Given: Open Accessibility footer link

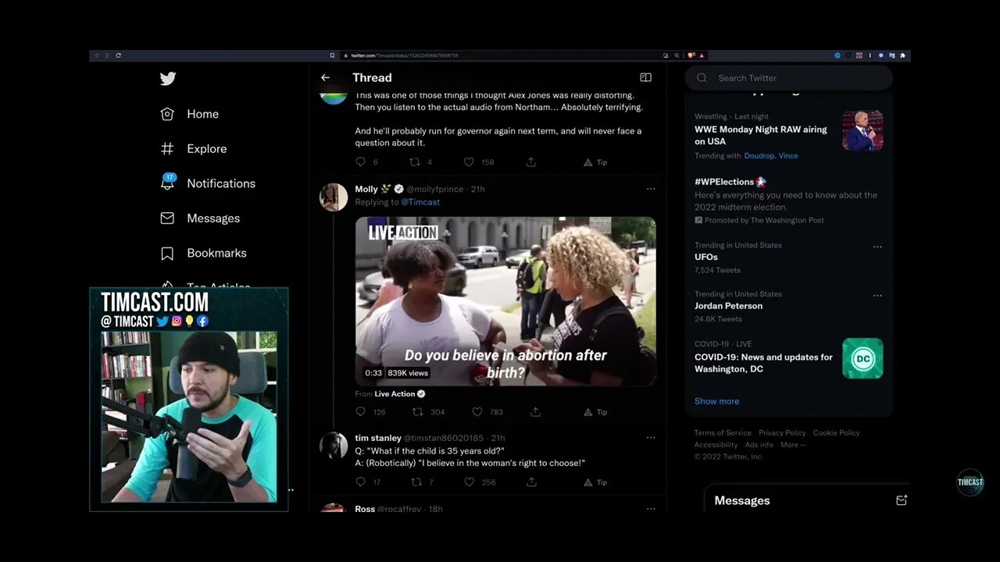Looking at the screenshot, I should tap(716, 445).
